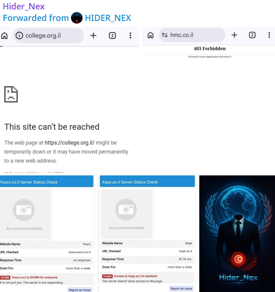Click the kaye.ac.il URL checked value

click(186, 251)
